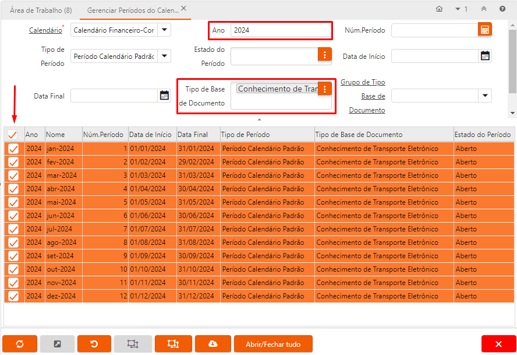Open calculator for Núm.Período field

tap(484, 30)
